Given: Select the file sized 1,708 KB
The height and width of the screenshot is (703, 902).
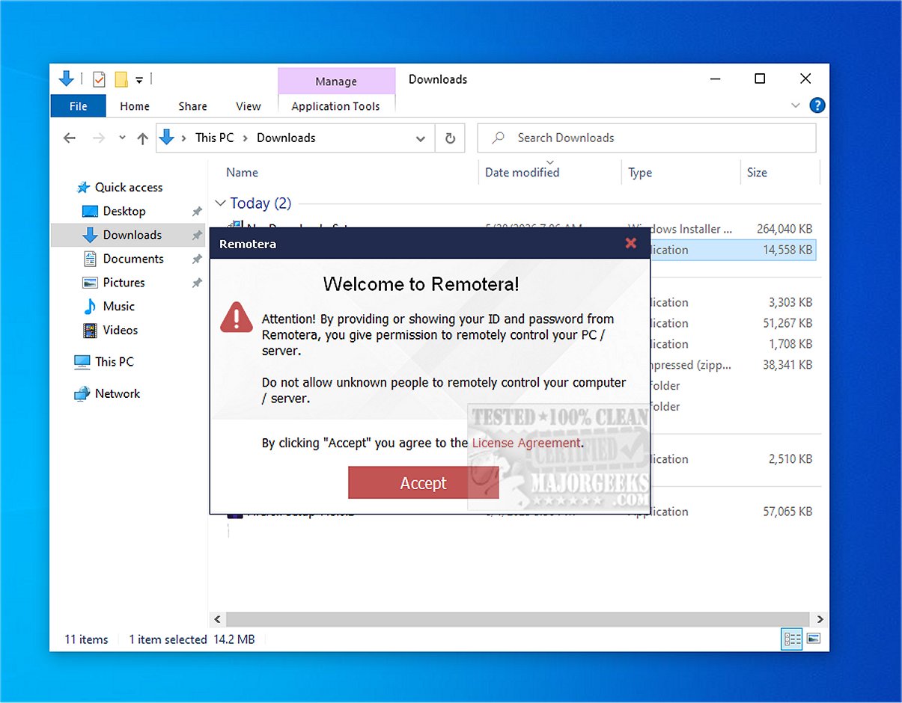Looking at the screenshot, I should (790, 344).
